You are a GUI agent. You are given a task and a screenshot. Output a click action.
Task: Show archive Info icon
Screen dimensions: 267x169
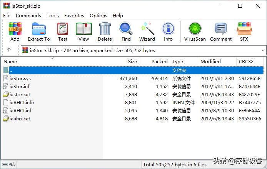click(168, 29)
